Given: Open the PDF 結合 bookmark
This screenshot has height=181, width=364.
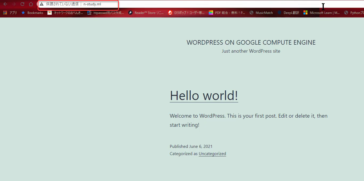Looking at the screenshot, I should click(x=227, y=13).
